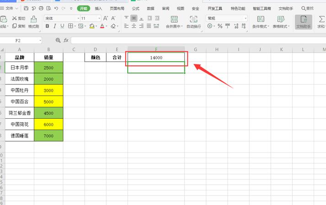Click the 文档助手 ribbon button
Image resolution: width=326 pixels, height=205 pixels.
[x=304, y=22]
